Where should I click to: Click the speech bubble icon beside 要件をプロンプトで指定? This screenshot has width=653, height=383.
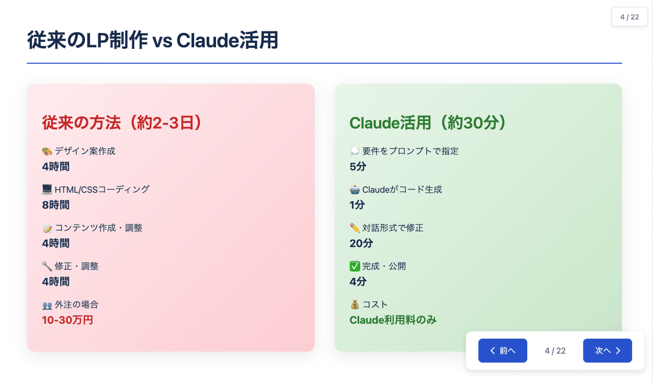[355, 151]
